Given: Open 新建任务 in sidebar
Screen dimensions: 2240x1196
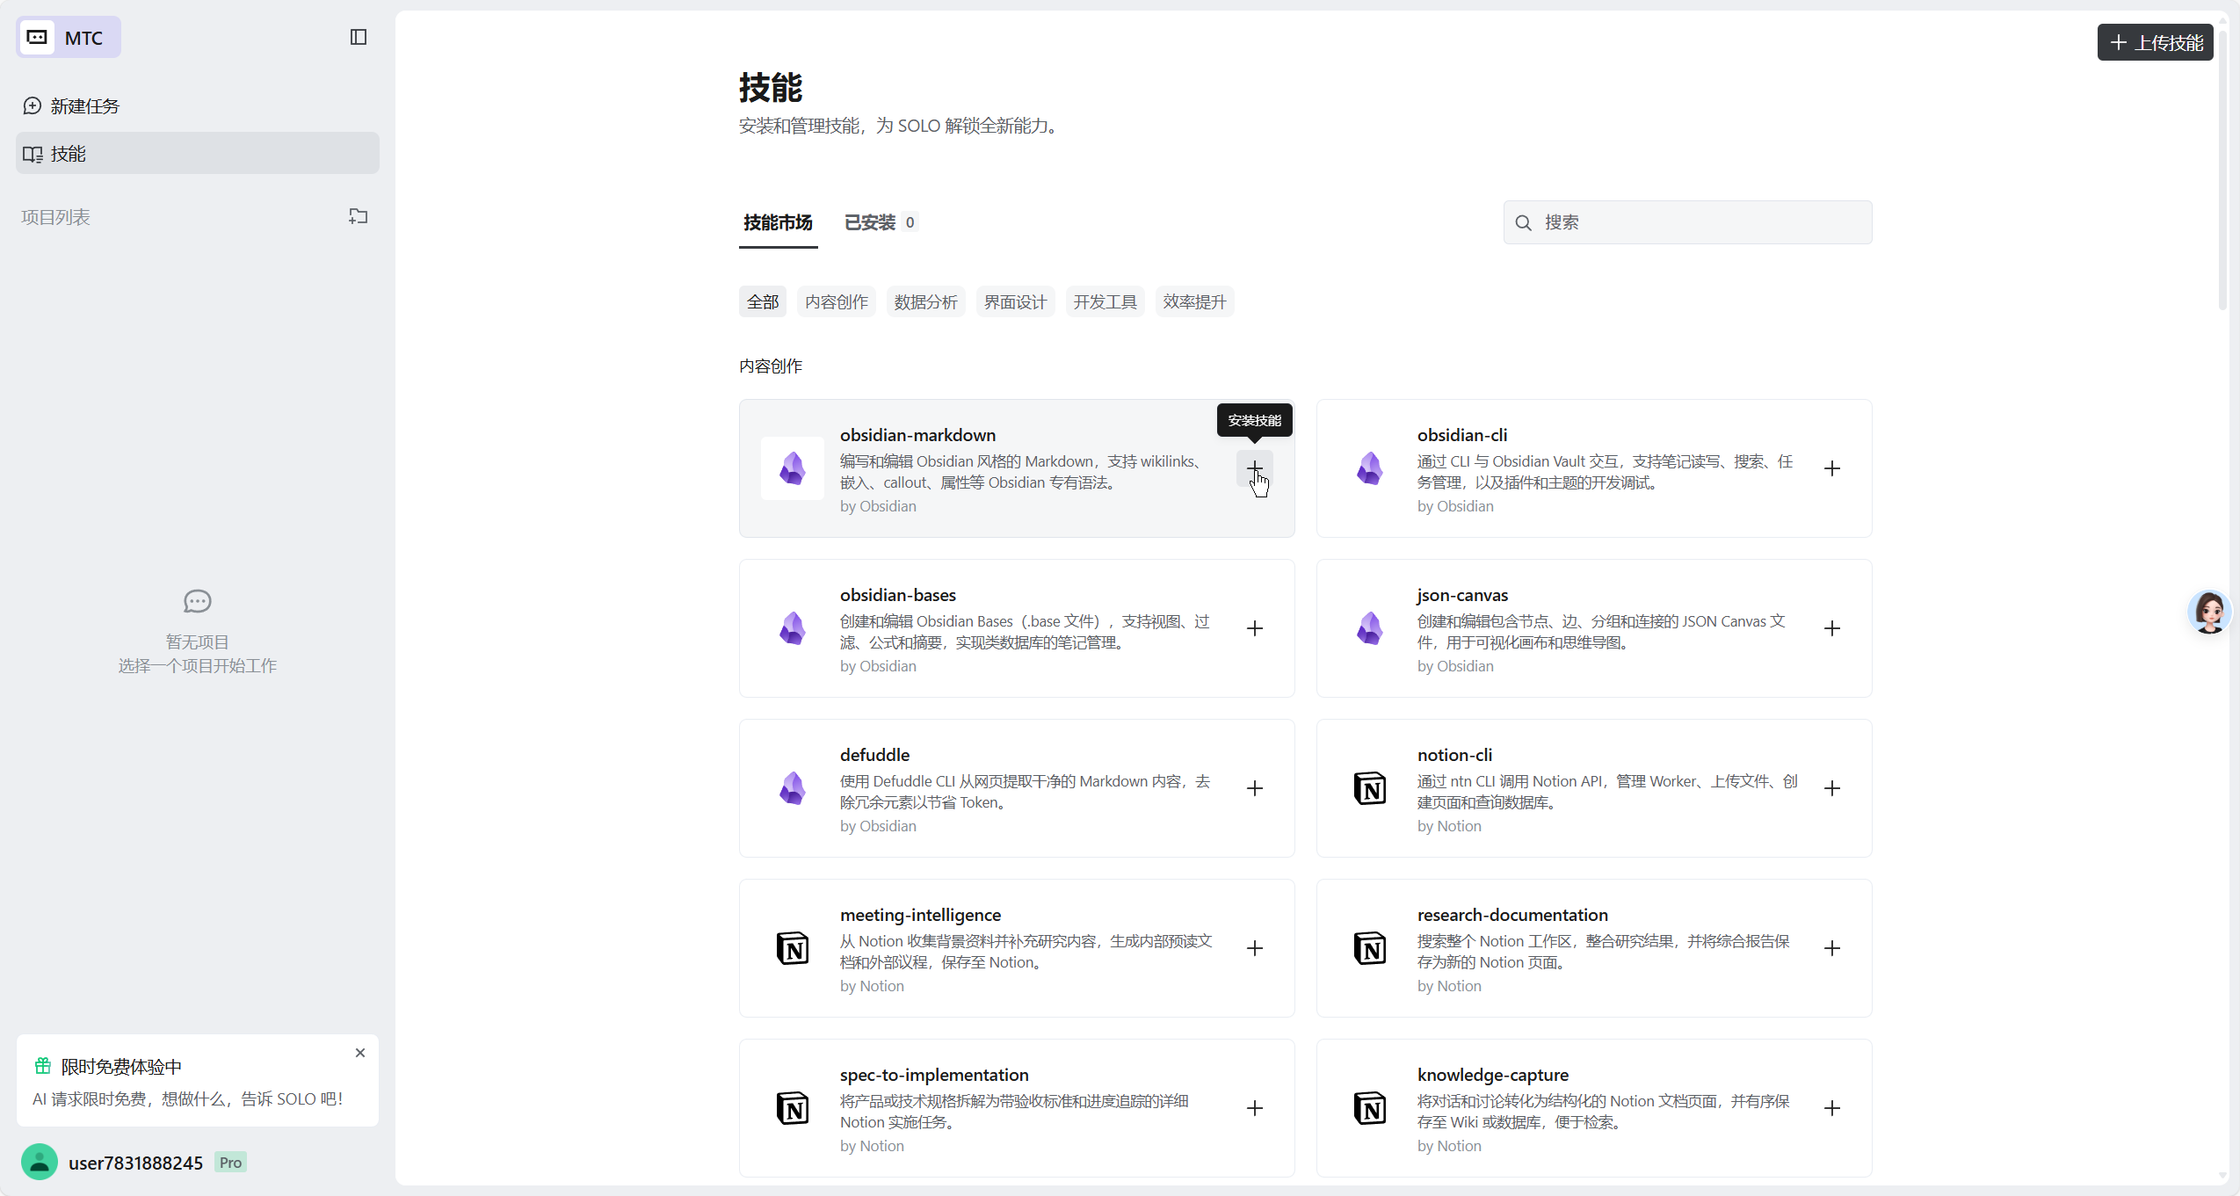Looking at the screenshot, I should coord(84,106).
